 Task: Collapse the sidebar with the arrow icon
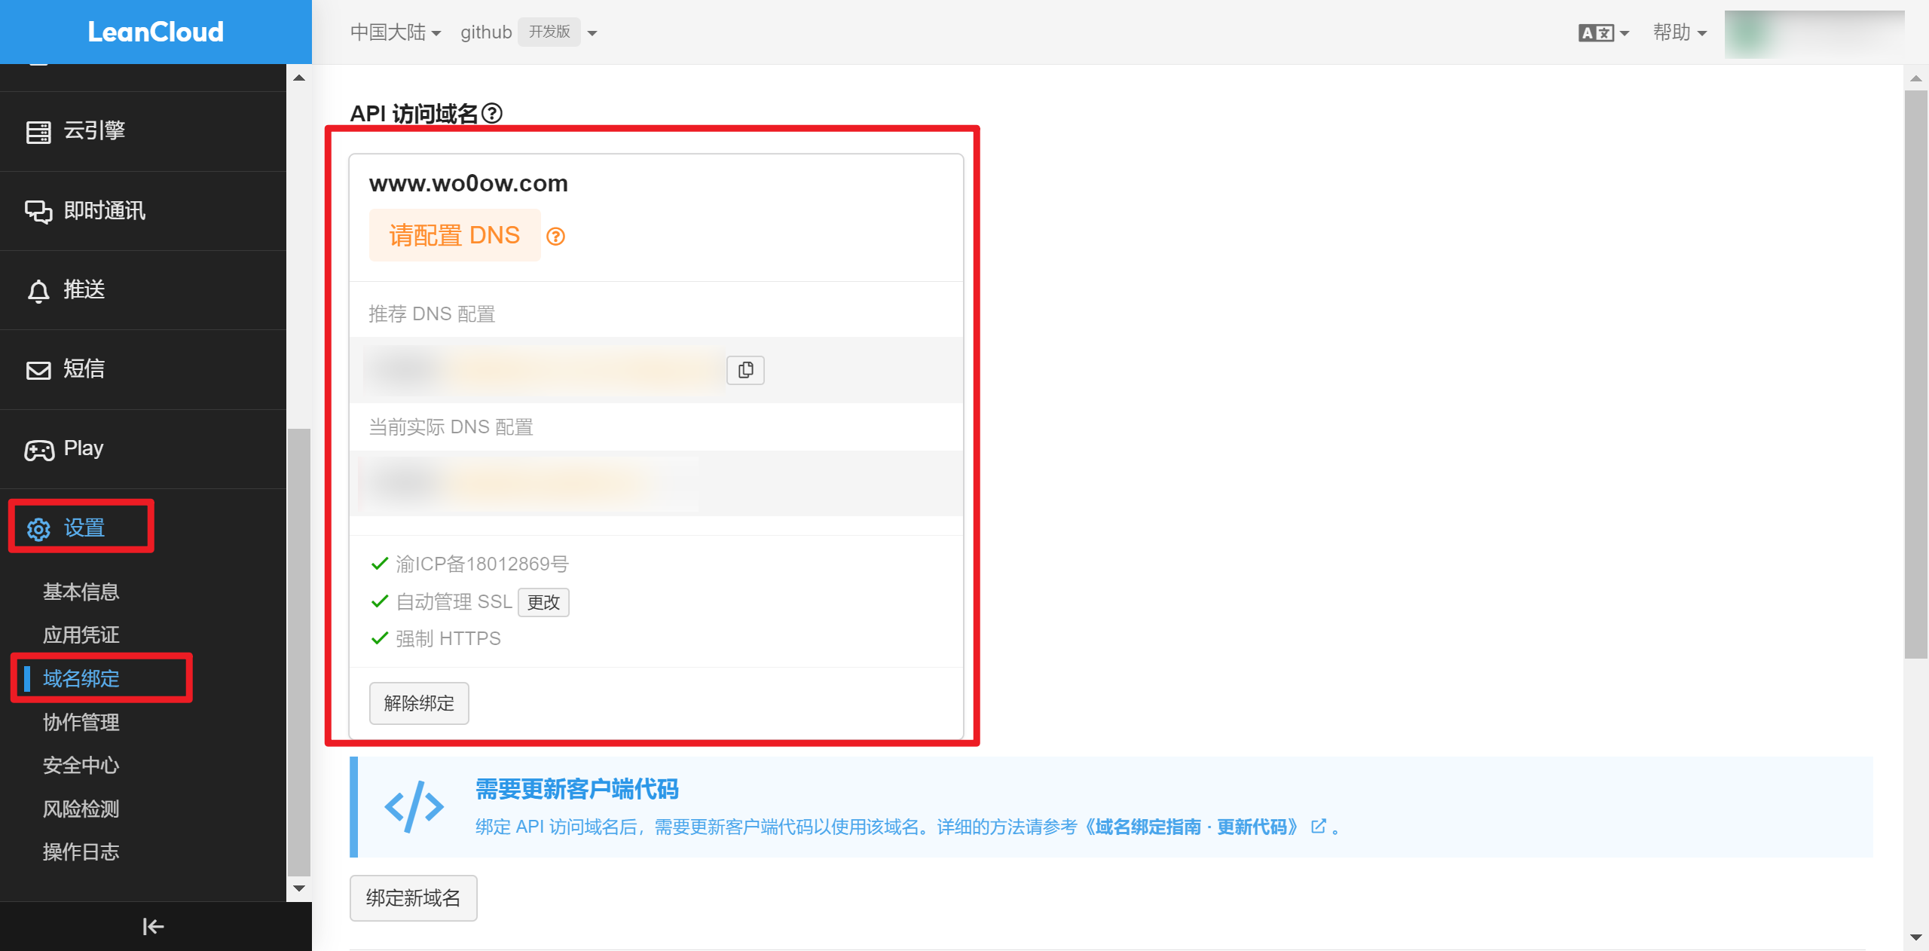154,926
